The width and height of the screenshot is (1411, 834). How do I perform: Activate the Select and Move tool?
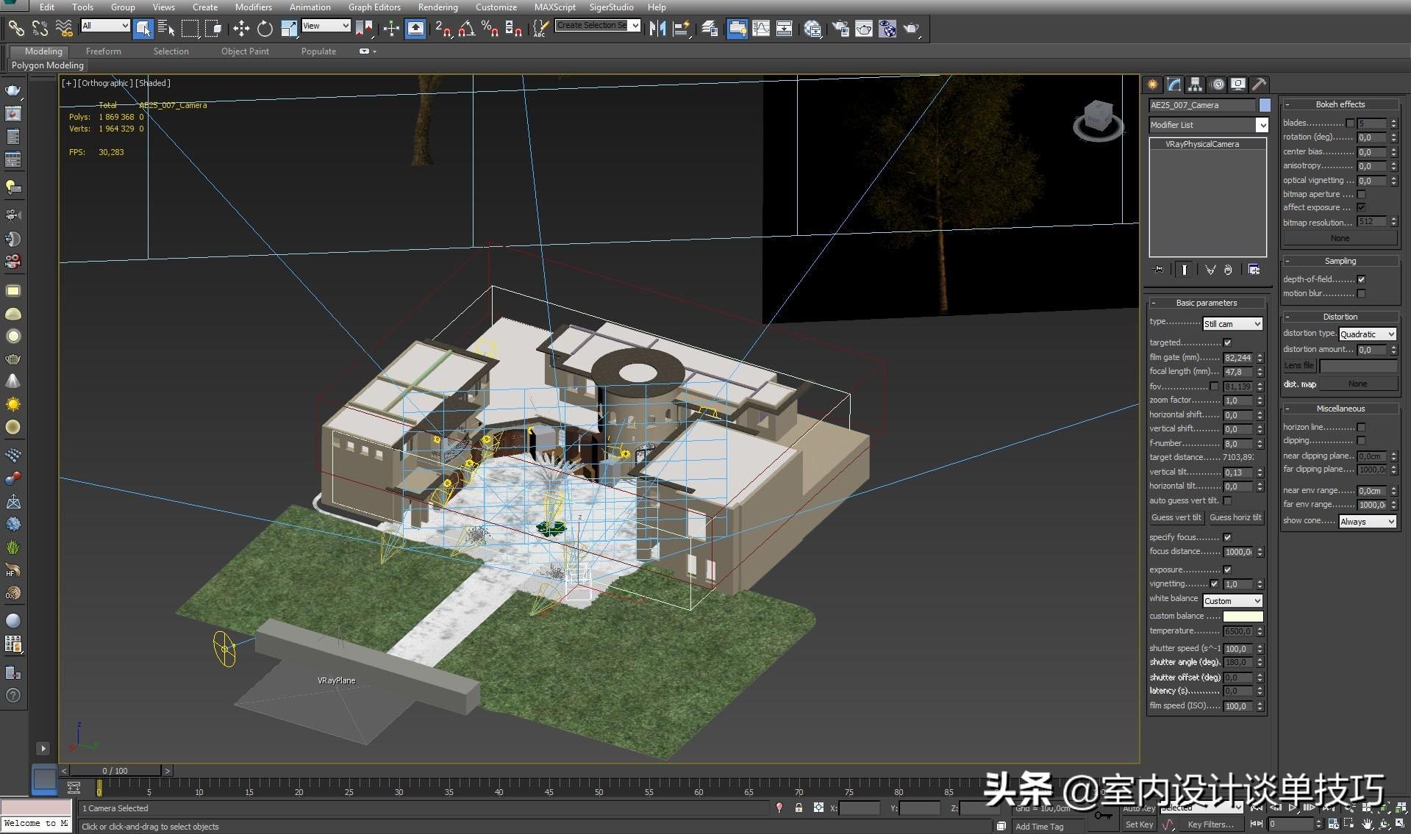coord(241,29)
